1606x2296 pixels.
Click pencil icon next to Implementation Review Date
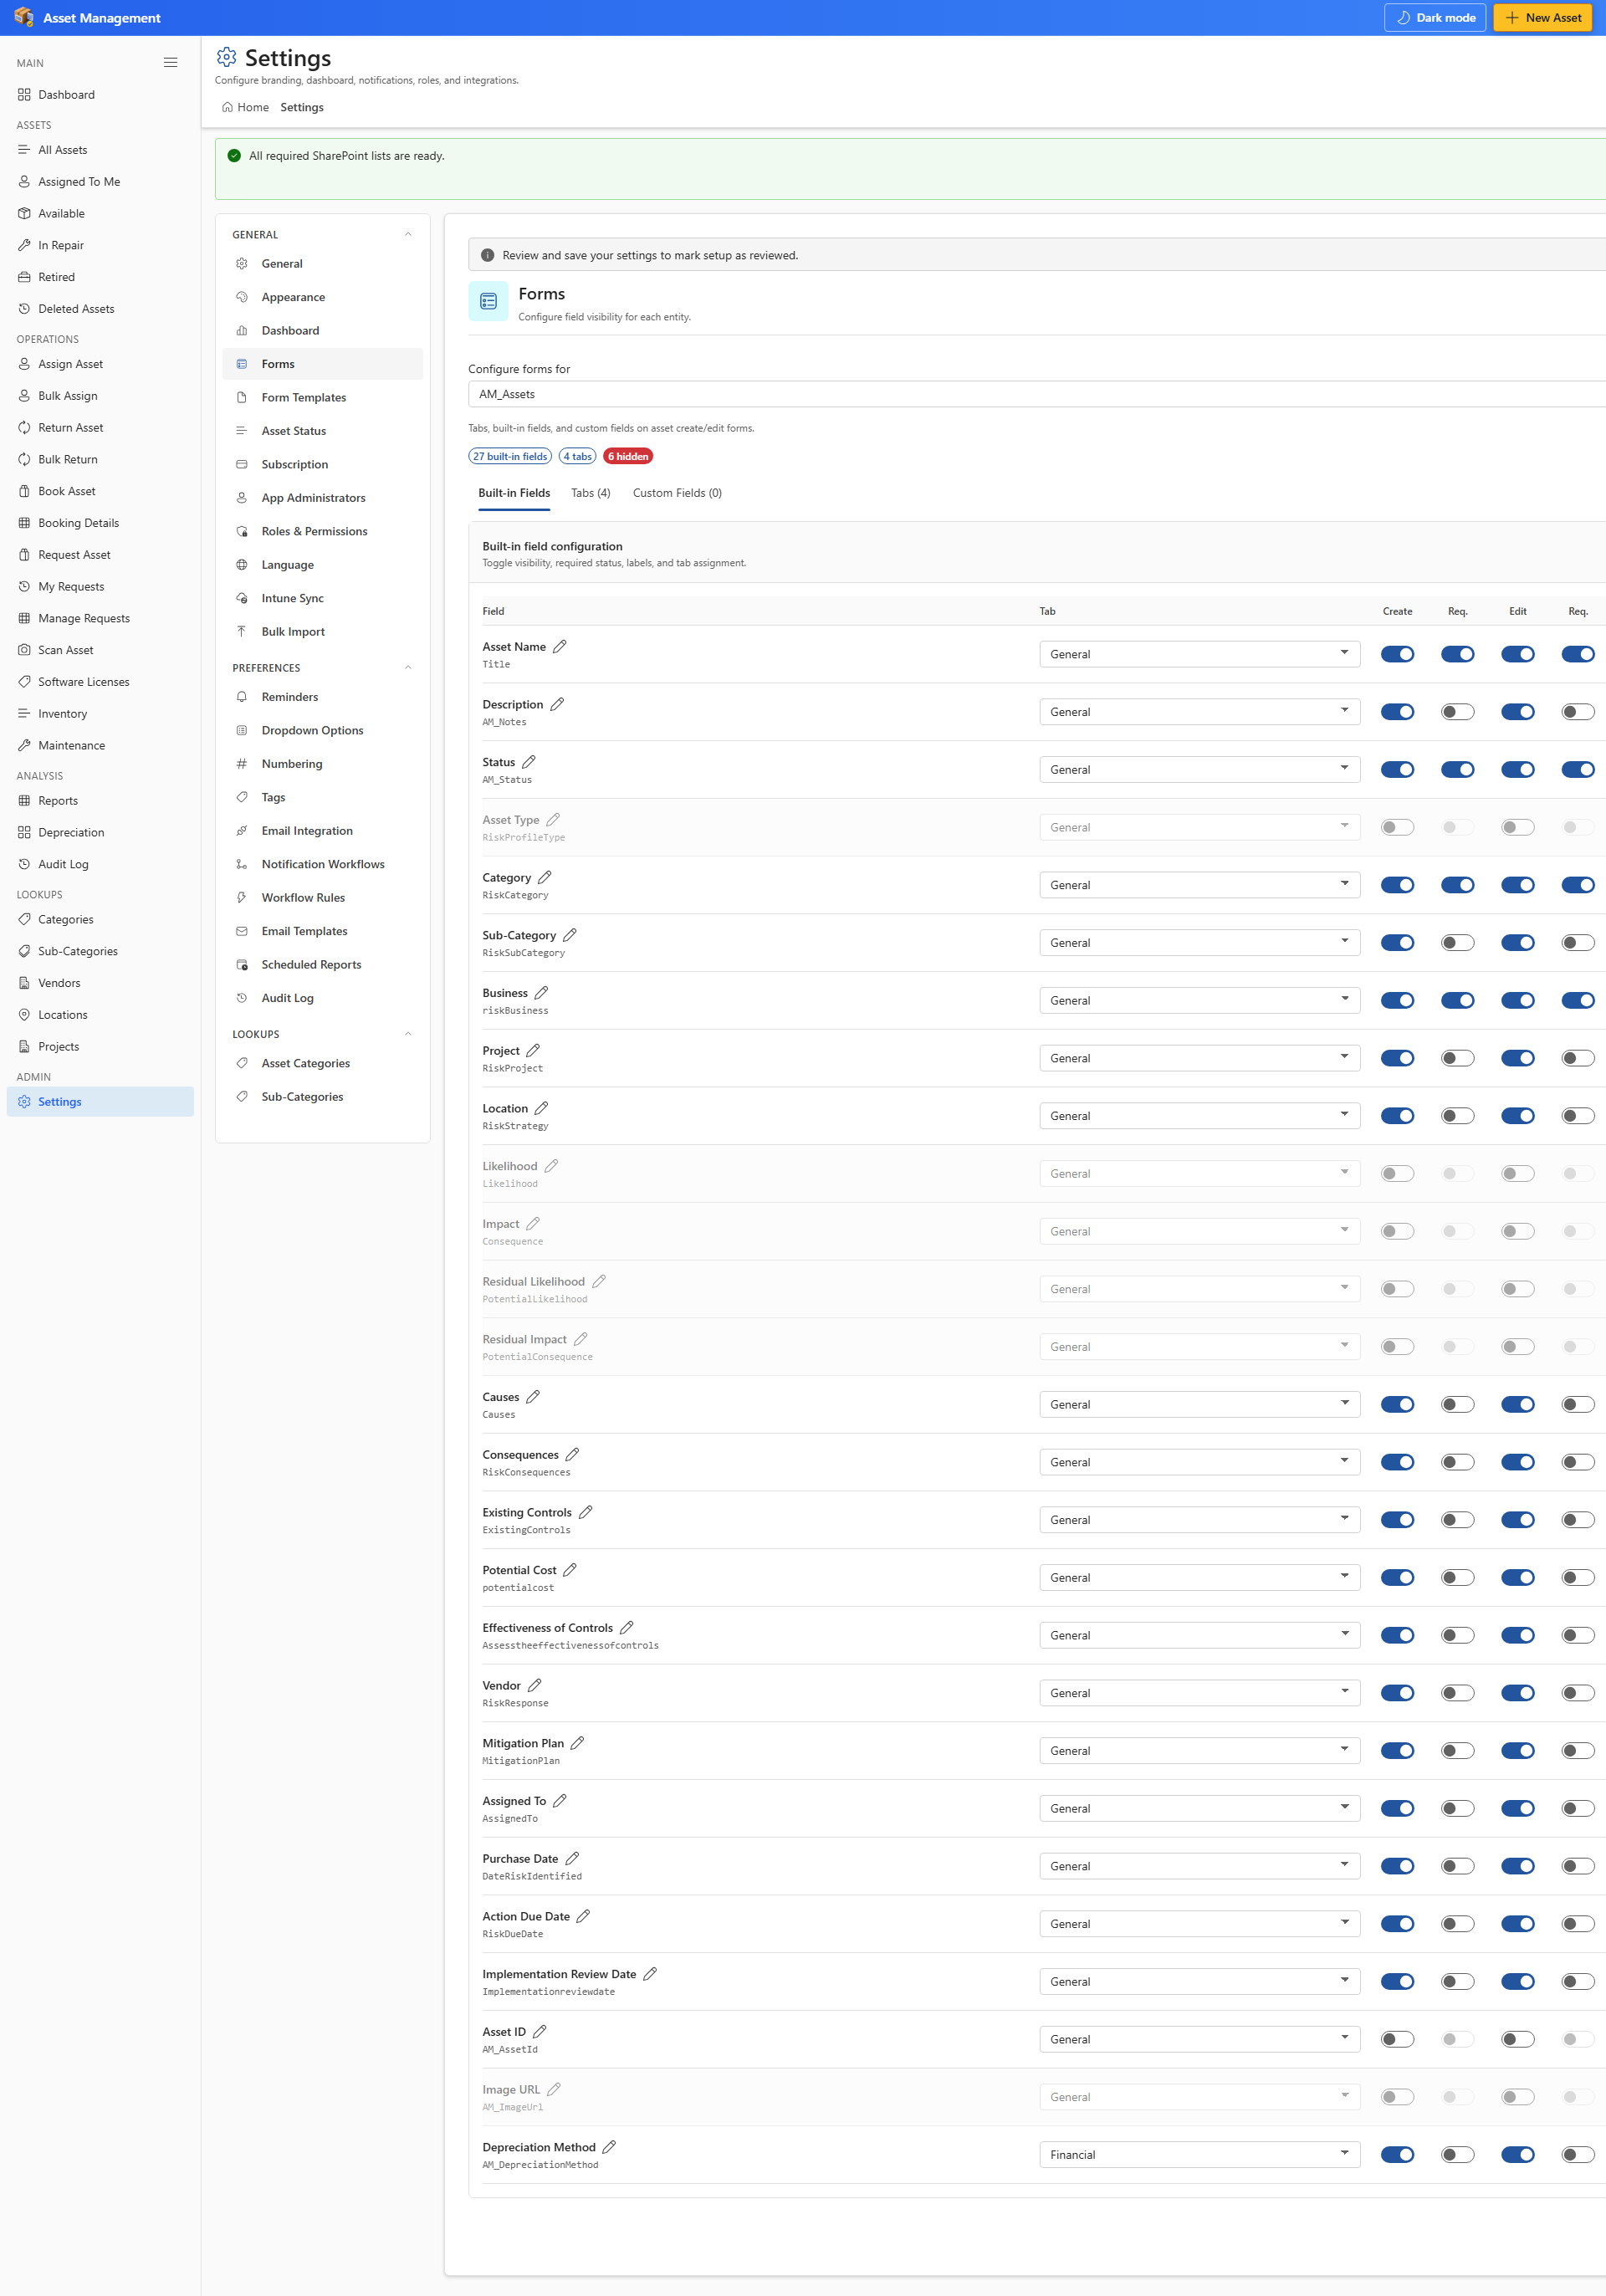tap(650, 1974)
